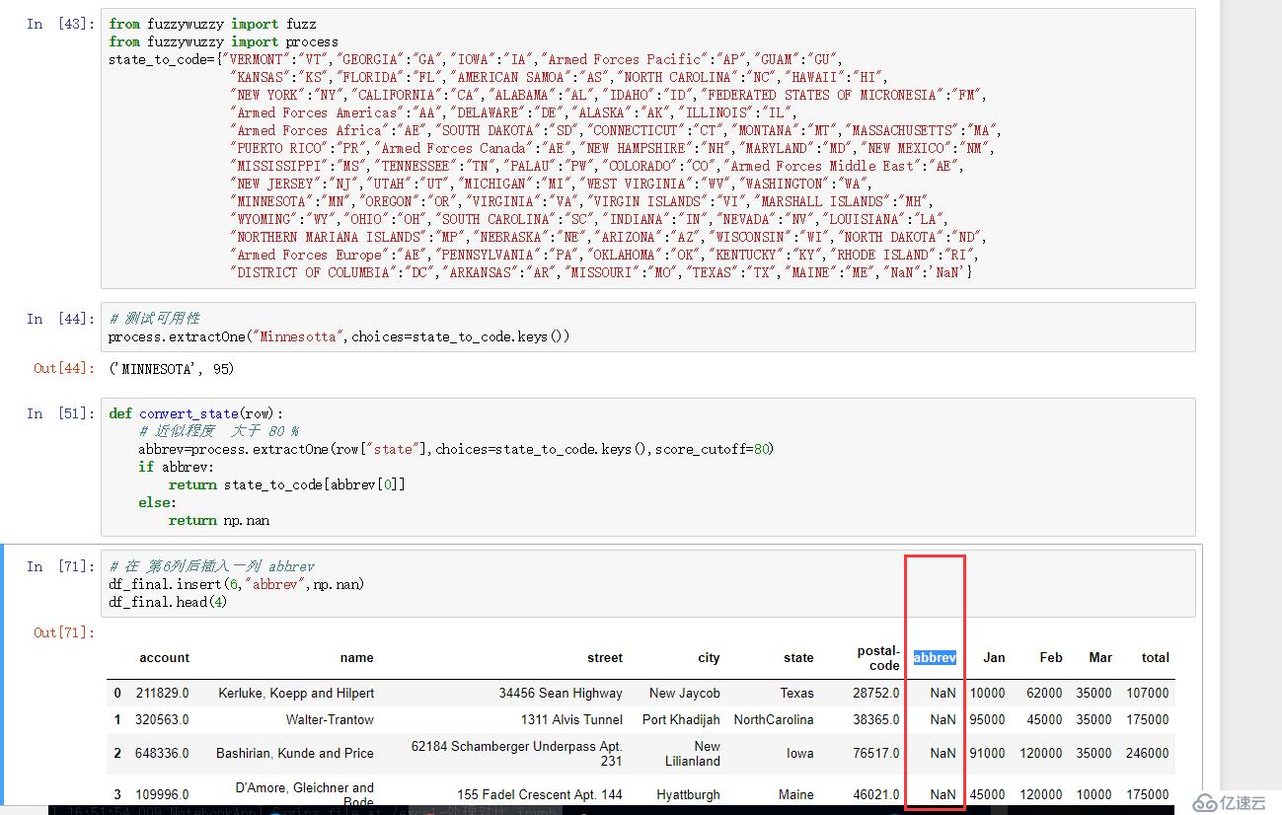Viewport: 1282px width, 815px height.
Task: Click account value 648336.0
Action: pyautogui.click(x=162, y=753)
